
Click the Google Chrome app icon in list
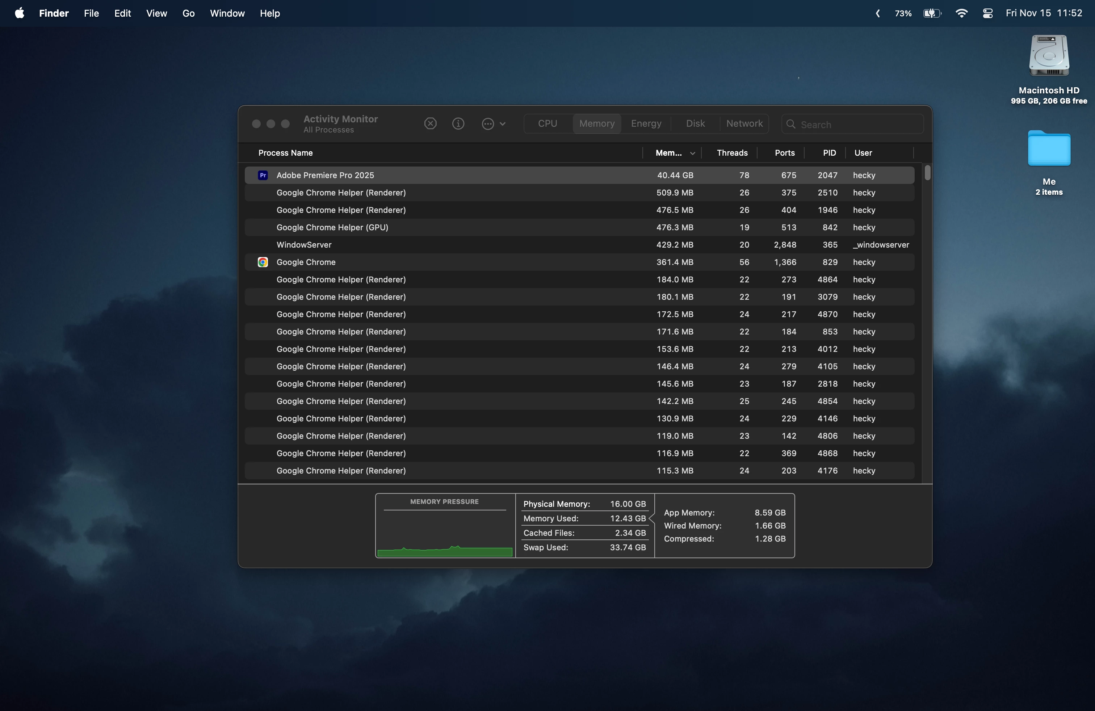(x=263, y=262)
